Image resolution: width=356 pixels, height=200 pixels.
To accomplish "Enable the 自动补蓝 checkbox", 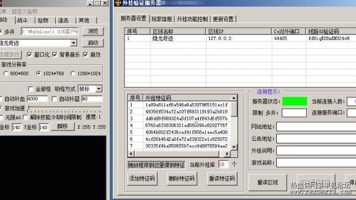I will [54, 99].
